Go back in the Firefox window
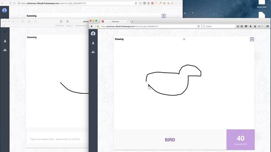 click(91, 26)
